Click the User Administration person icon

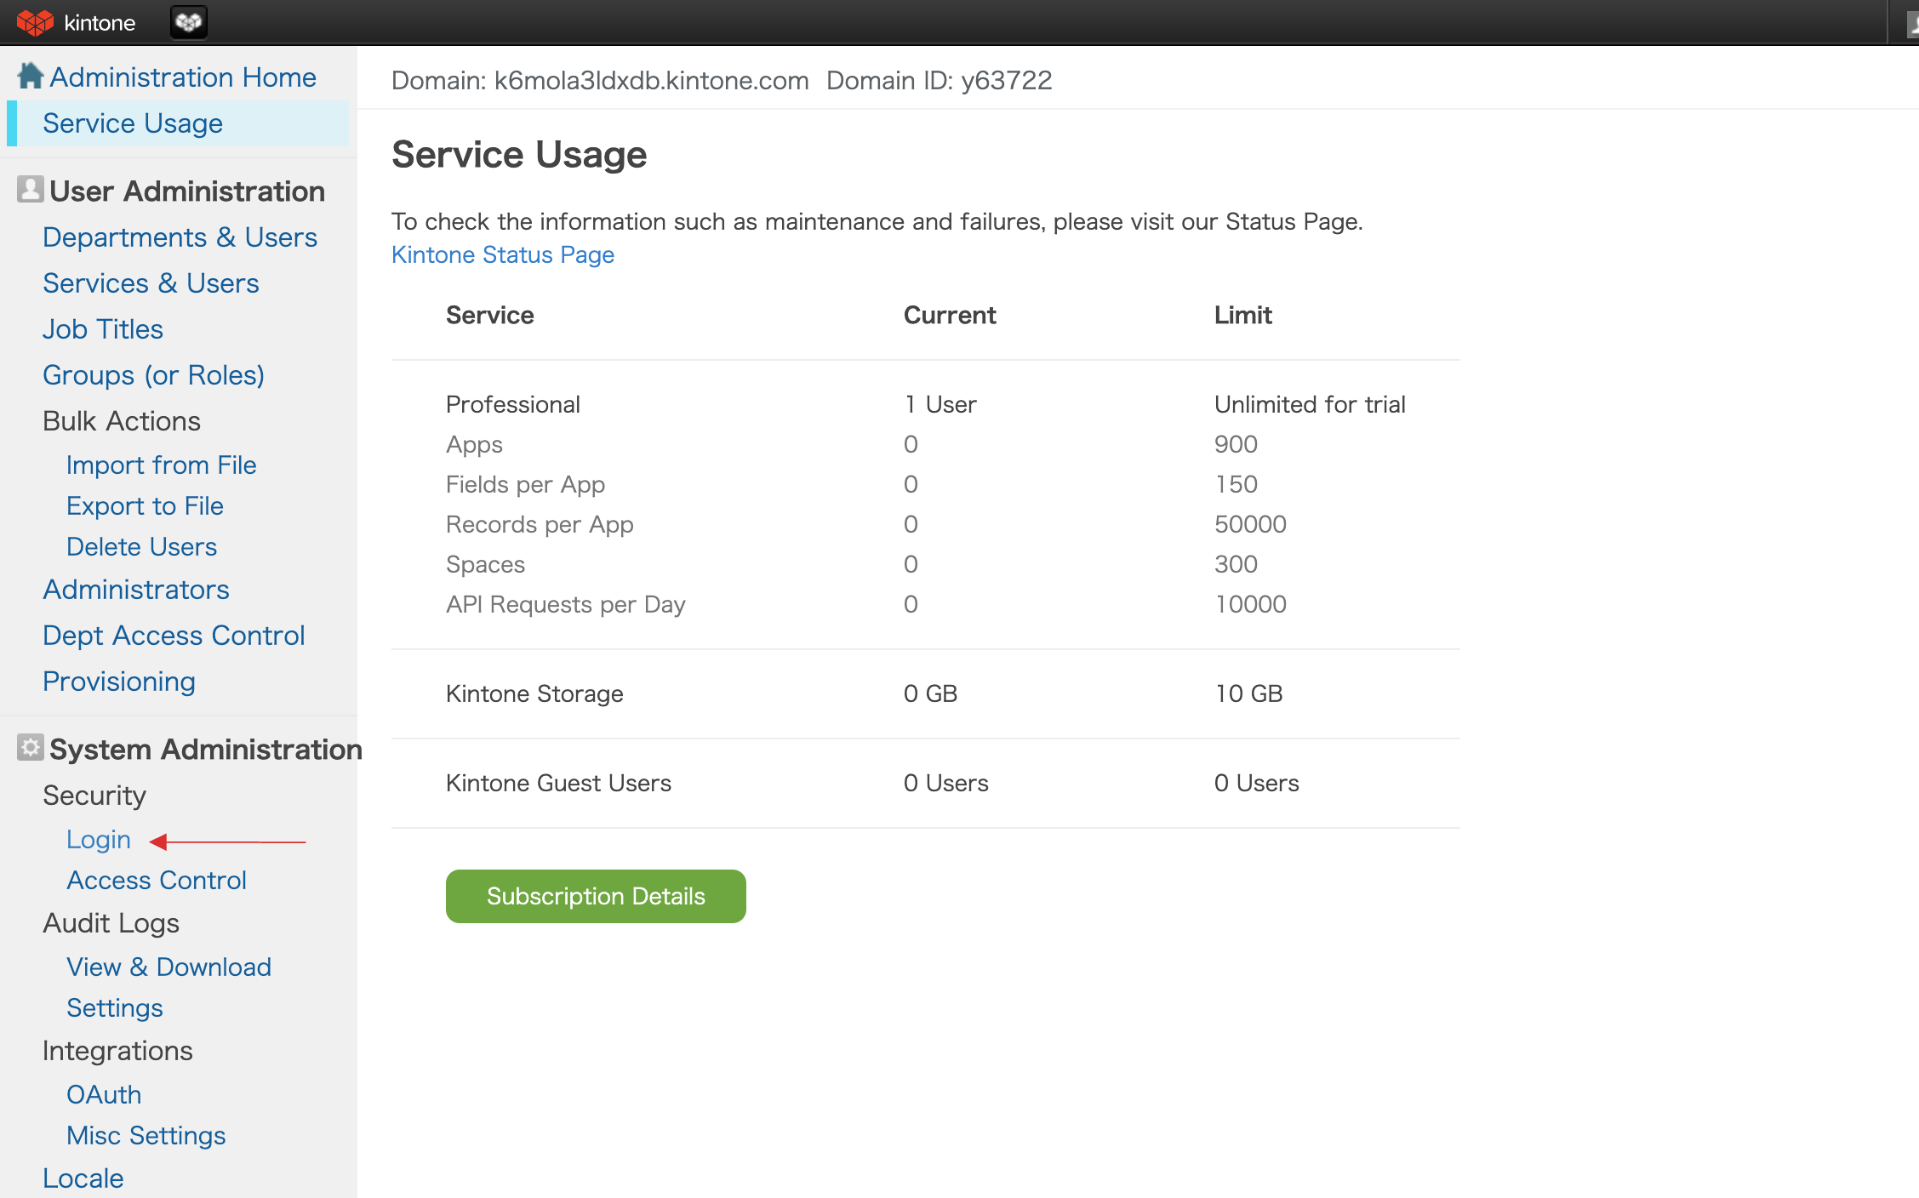tap(31, 189)
